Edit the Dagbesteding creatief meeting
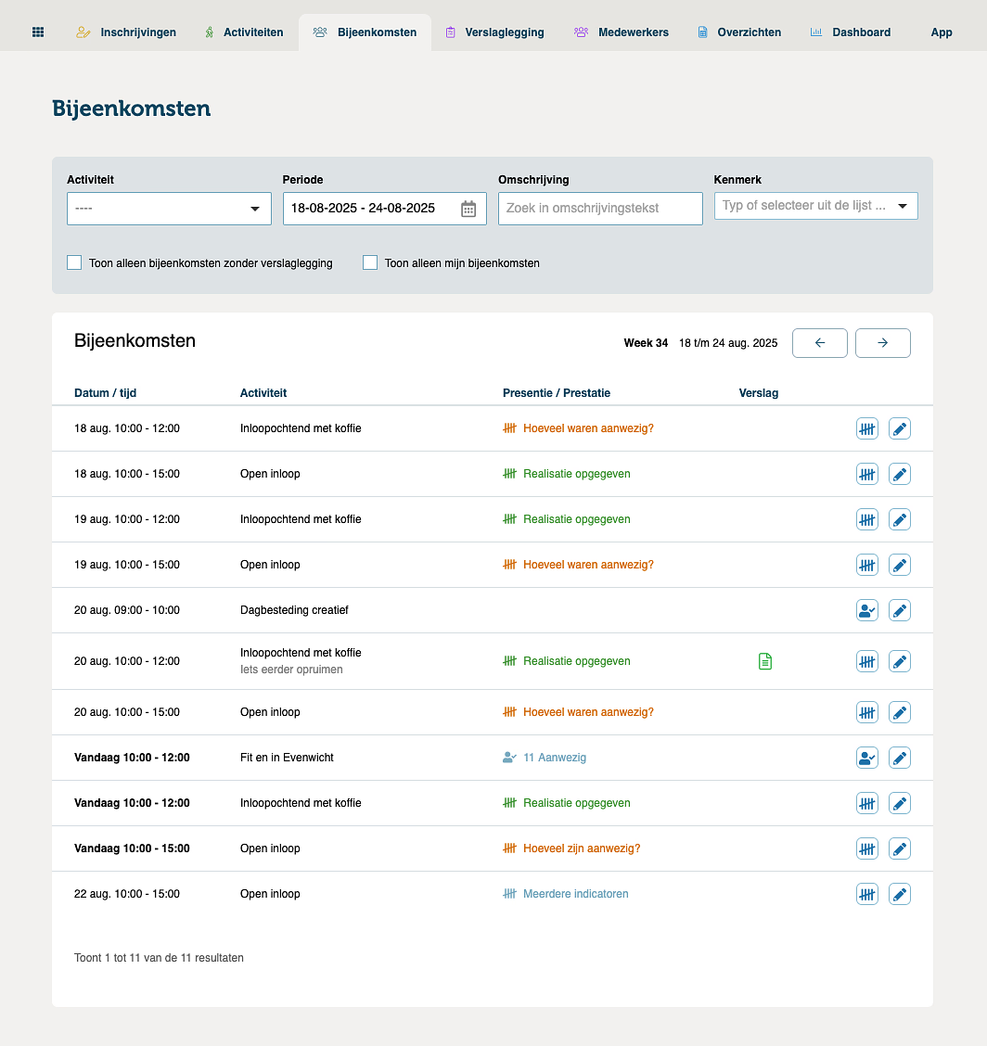The width and height of the screenshot is (987, 1046). coord(900,610)
